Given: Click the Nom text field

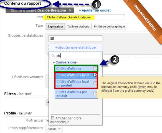Looking at the screenshot, I should click(x=85, y=17).
